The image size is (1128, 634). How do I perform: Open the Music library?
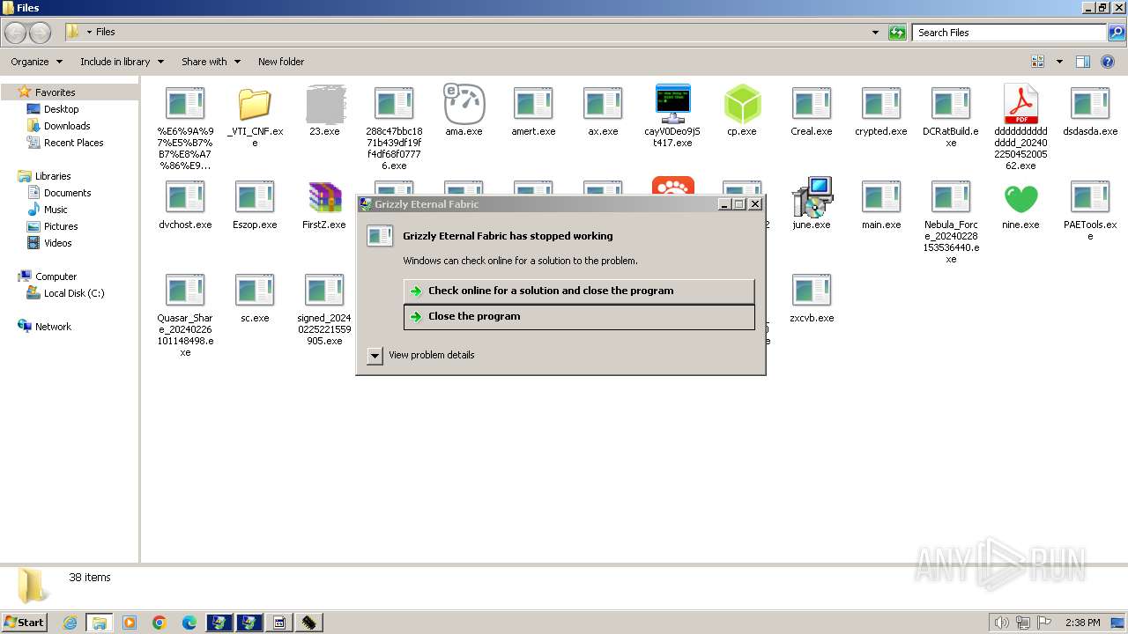coord(56,210)
